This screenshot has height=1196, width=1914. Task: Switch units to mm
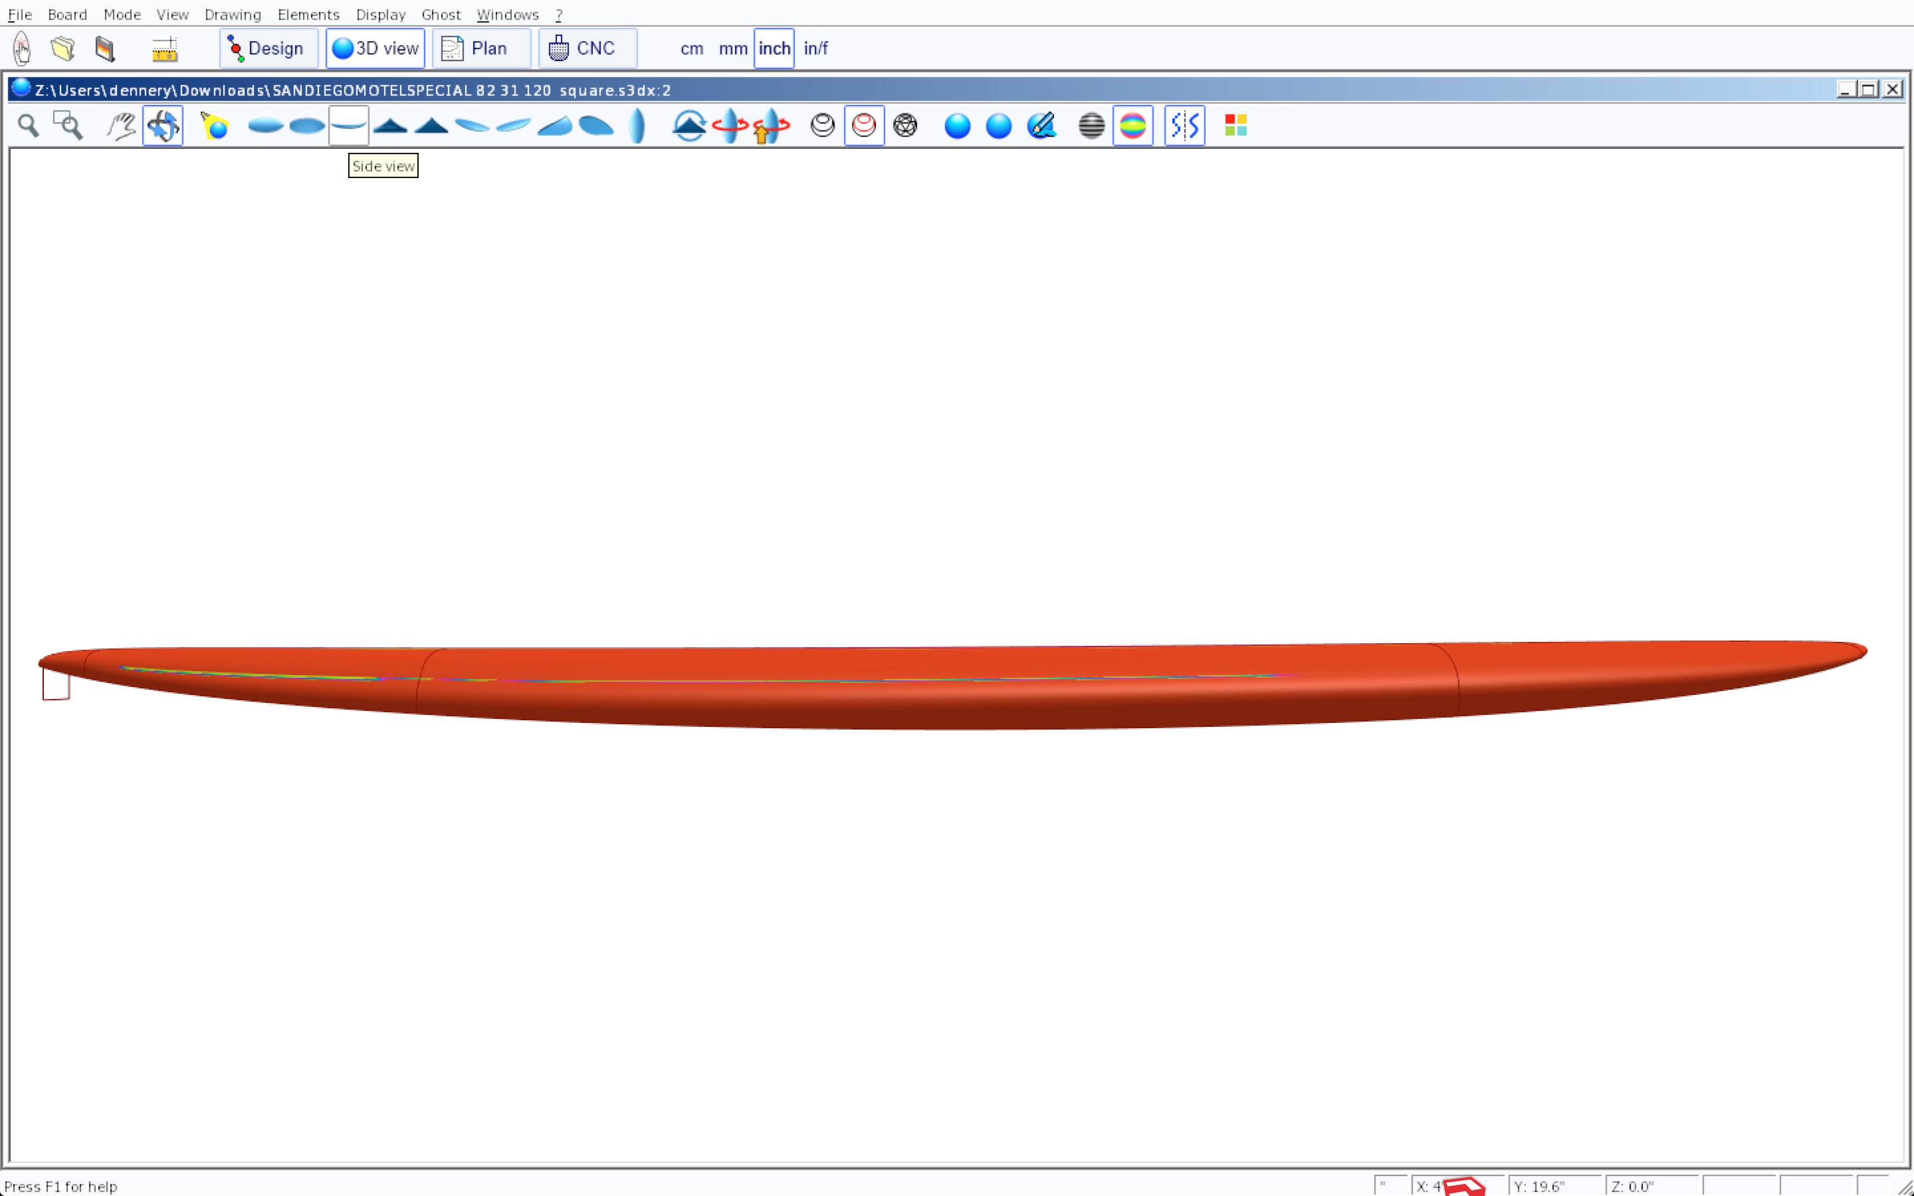coord(732,49)
